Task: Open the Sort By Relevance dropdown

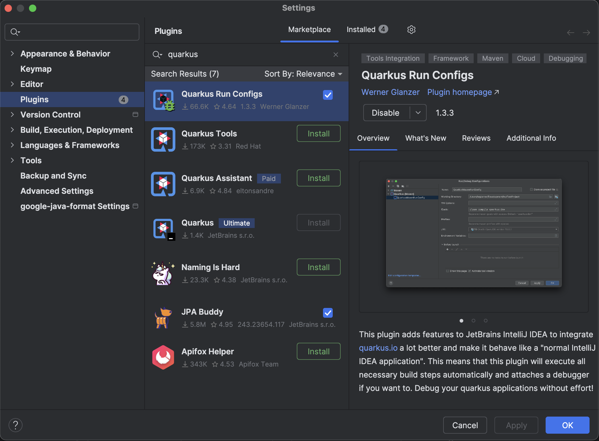Action: click(x=303, y=74)
